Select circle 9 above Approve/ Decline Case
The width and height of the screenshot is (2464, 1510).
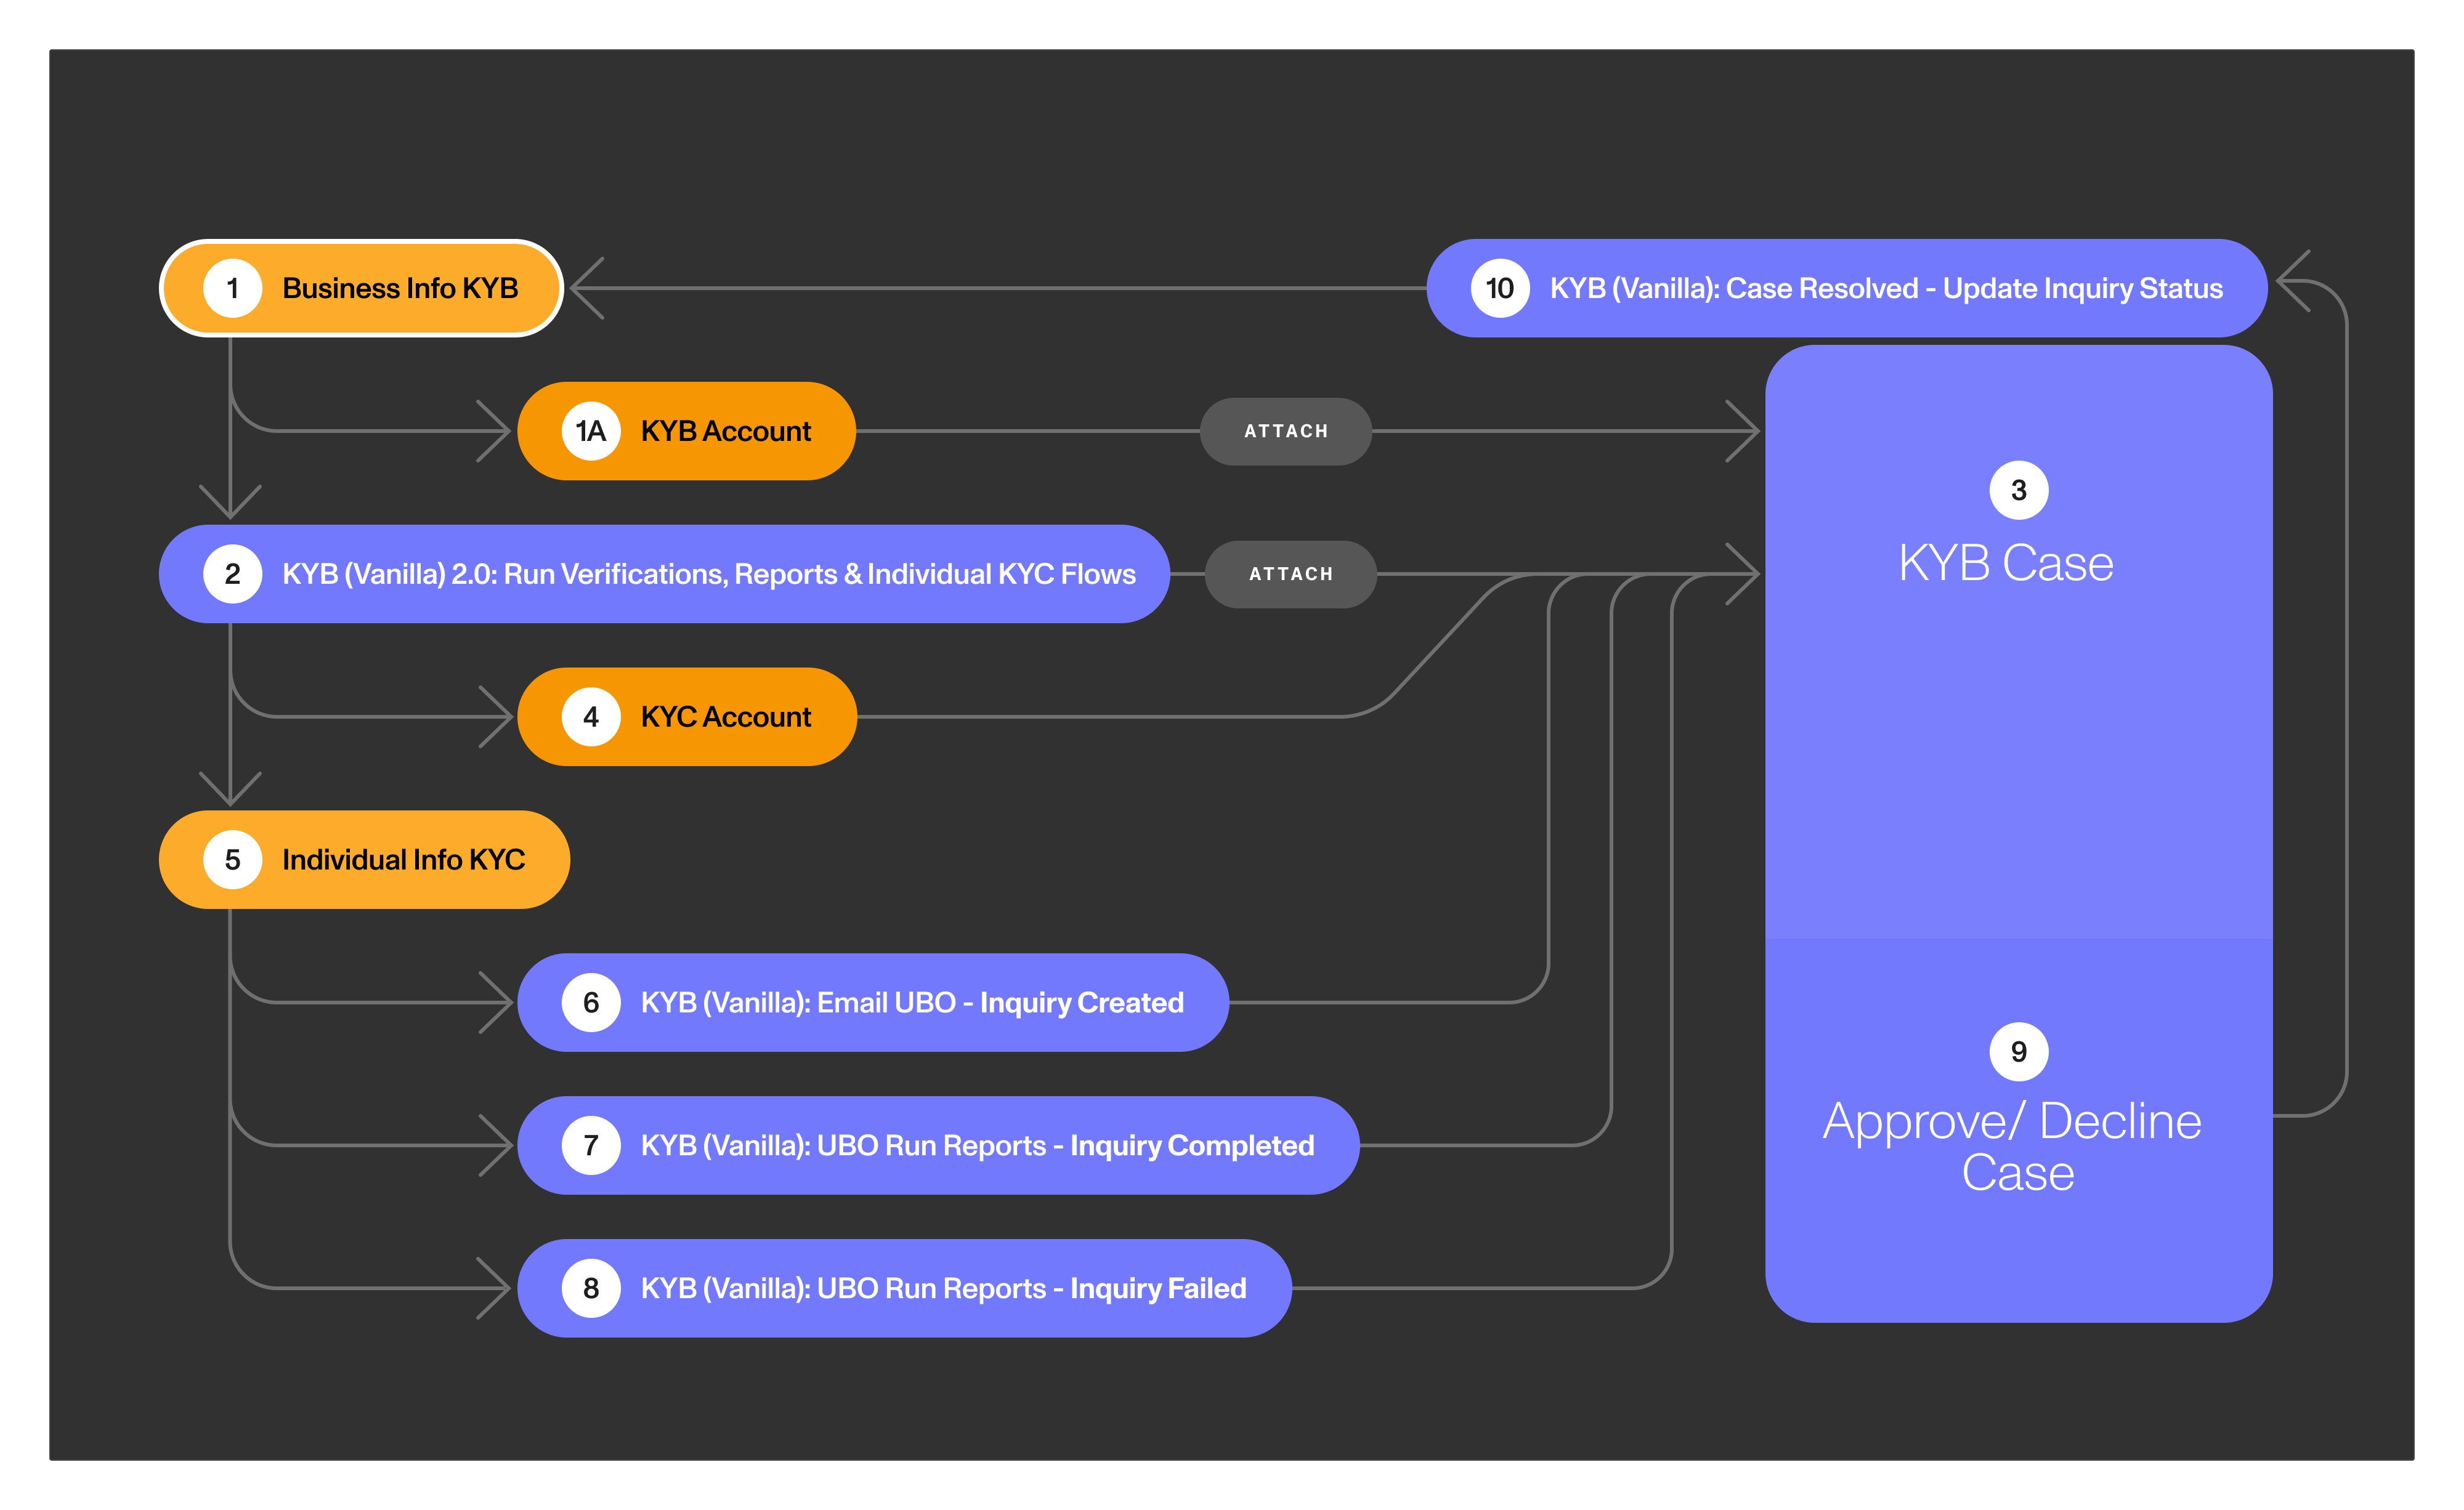point(2019,1051)
